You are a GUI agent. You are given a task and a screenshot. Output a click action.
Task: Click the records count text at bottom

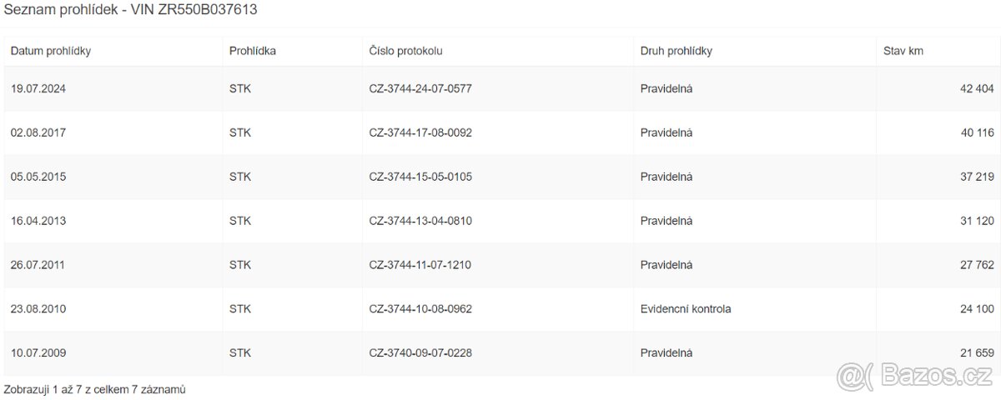95,389
